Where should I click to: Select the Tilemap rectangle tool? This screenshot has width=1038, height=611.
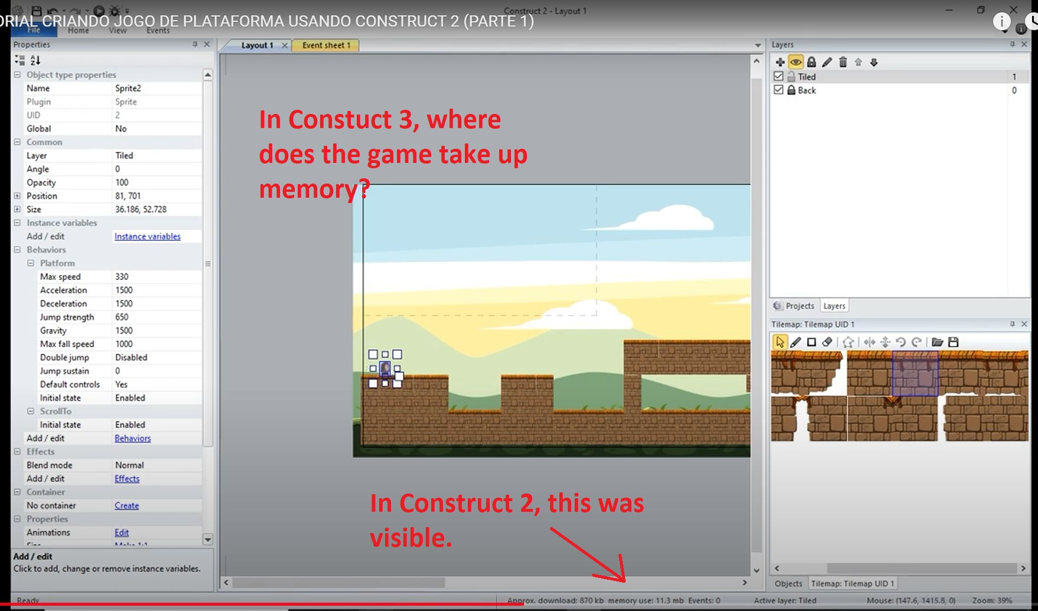pos(812,342)
